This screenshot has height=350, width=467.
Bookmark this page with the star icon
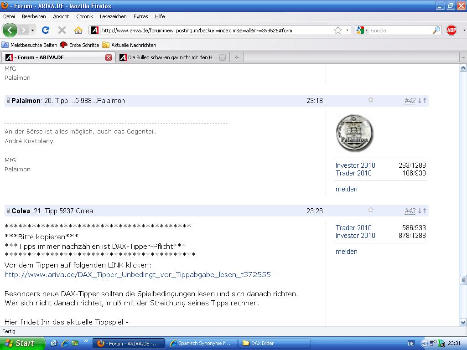[338, 30]
